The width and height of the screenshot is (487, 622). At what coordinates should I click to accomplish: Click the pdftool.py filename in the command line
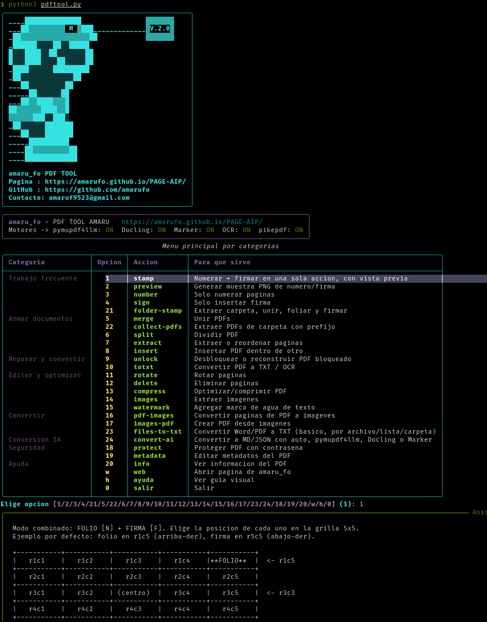click(x=61, y=5)
